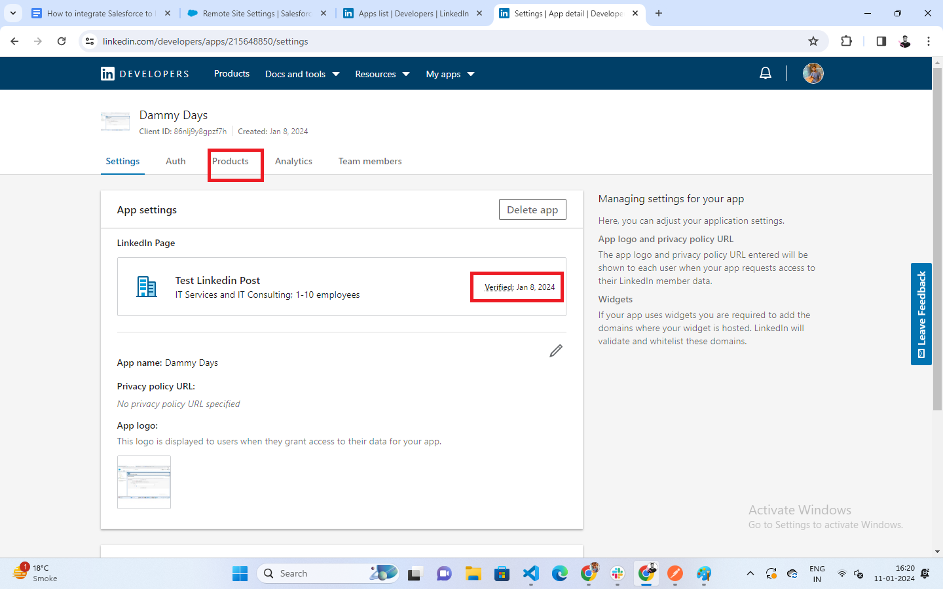This screenshot has height=589, width=943.
Task: Click the muted volume tray icon
Action: 859,574
